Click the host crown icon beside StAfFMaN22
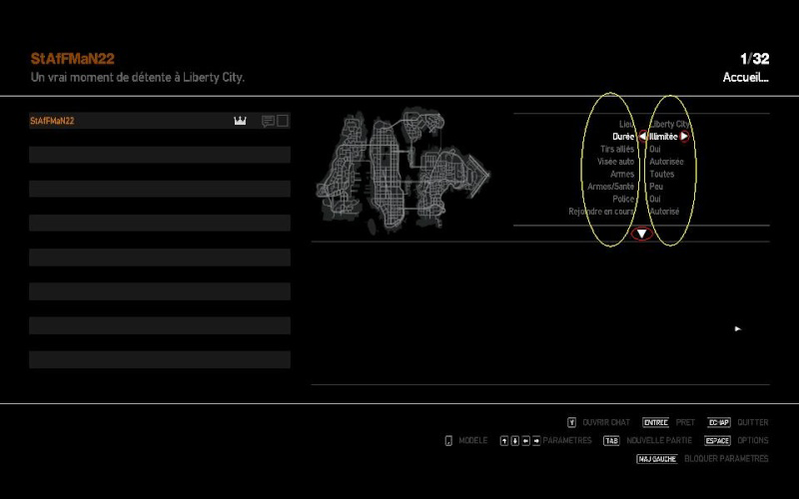 [x=240, y=121]
